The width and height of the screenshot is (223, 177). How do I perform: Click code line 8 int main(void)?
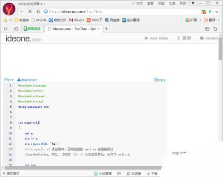(x=29, y=122)
